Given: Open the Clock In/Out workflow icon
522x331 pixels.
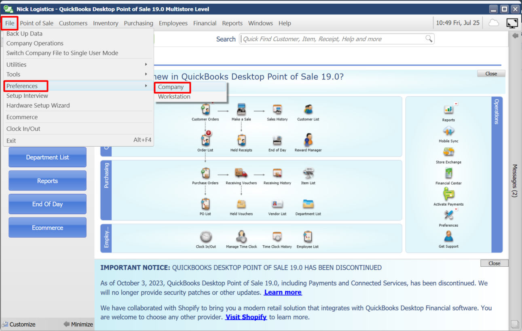Looking at the screenshot, I should (206, 236).
